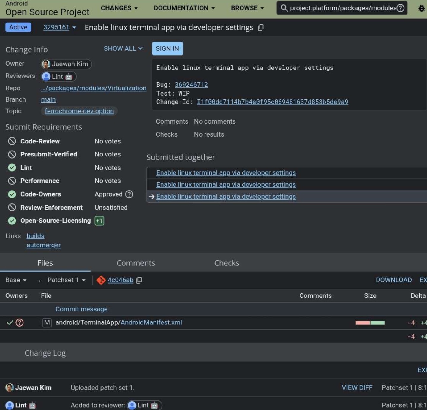The image size is (427, 410).
Task: Click Code-Owners green check icon
Action: tap(12, 194)
